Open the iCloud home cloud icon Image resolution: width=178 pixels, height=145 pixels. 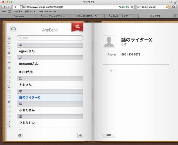(14, 28)
